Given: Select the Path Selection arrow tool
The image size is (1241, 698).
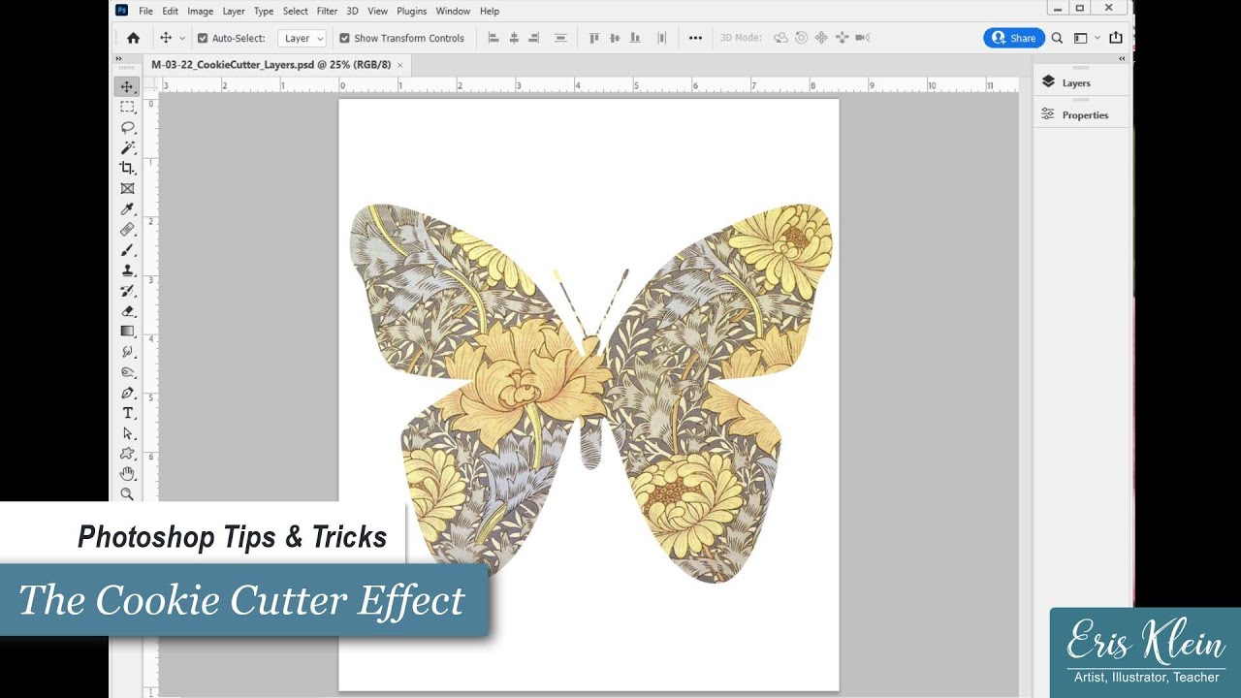Looking at the screenshot, I should (127, 433).
